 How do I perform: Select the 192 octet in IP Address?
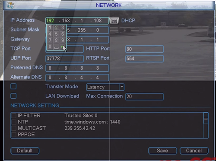coord(50,21)
